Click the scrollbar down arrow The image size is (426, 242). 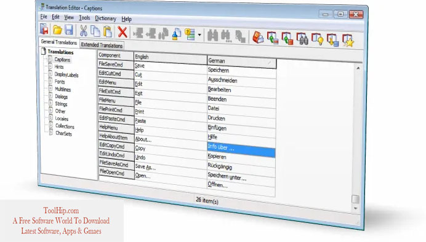[356, 208]
